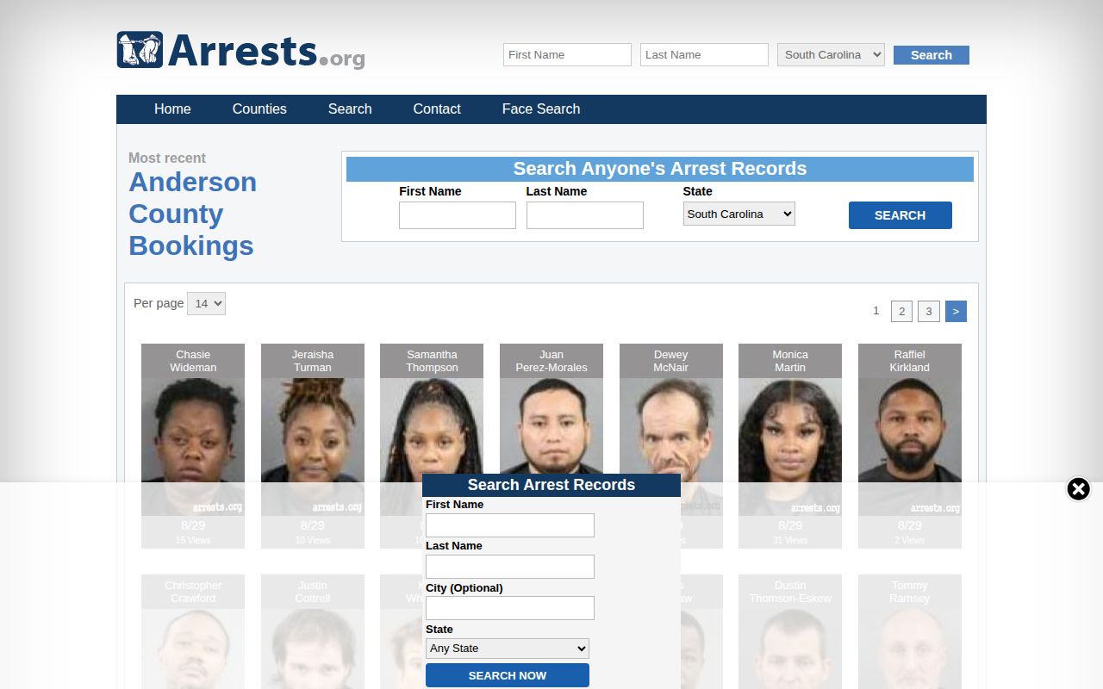Click the next page arrow
Image resolution: width=1103 pixels, height=689 pixels.
pos(957,312)
